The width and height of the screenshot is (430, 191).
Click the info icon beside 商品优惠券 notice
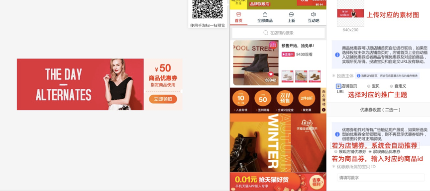tap(337, 55)
